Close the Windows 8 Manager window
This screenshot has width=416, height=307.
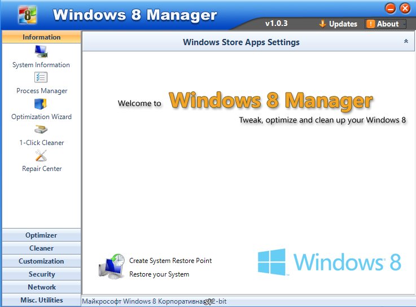405,8
